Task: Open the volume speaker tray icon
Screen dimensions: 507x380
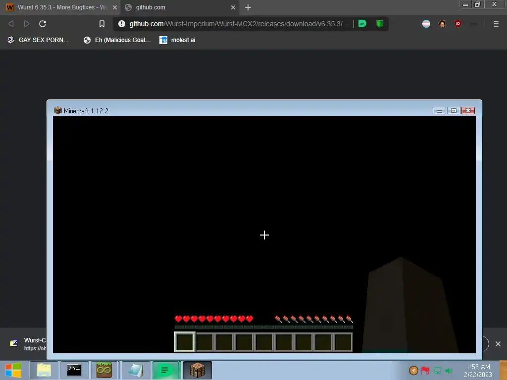Action: 449,371
